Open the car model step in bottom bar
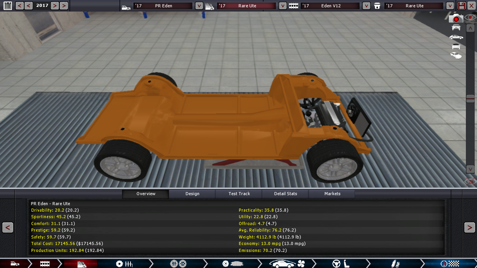 coord(15,263)
